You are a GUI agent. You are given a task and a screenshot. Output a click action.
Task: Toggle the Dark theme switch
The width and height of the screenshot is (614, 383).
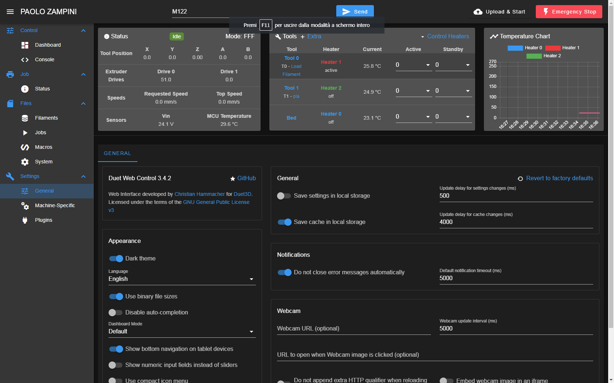point(116,259)
